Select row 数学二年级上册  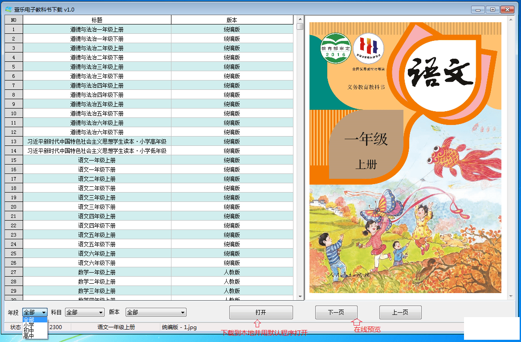149,282
